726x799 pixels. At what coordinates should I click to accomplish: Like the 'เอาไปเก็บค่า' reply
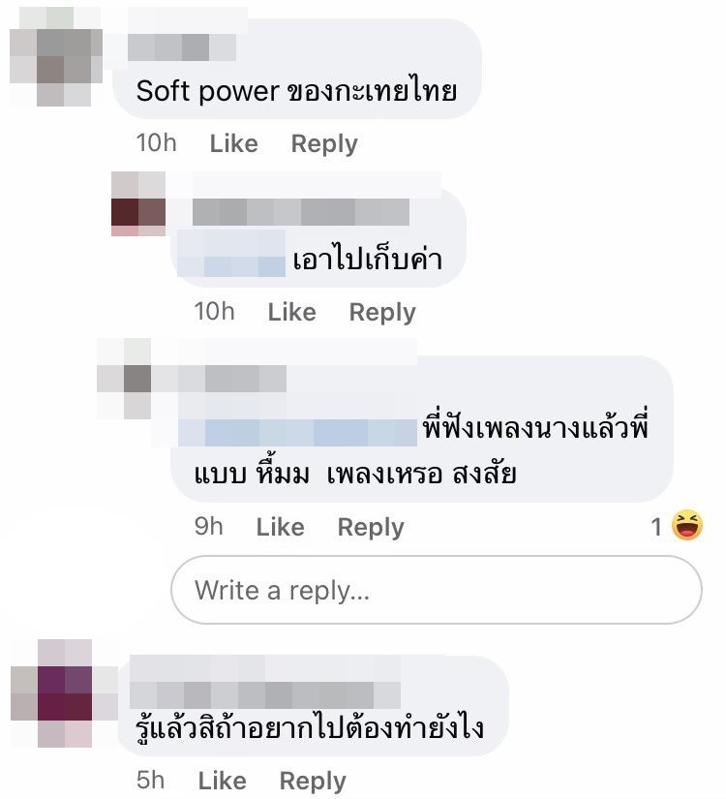tap(292, 312)
